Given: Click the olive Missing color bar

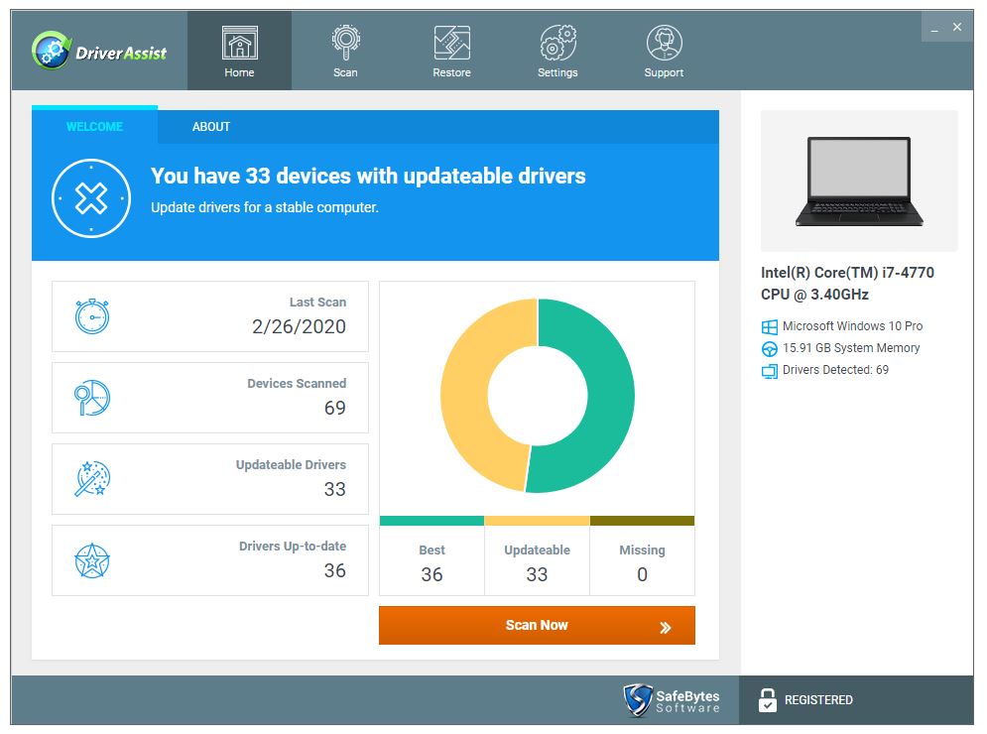Looking at the screenshot, I should (x=642, y=521).
